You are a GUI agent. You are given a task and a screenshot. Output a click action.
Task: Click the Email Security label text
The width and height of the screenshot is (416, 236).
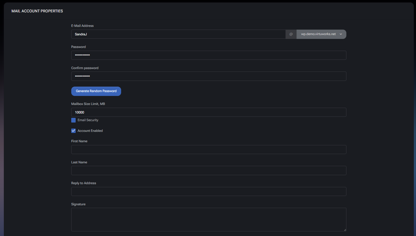pyautogui.click(x=88, y=120)
